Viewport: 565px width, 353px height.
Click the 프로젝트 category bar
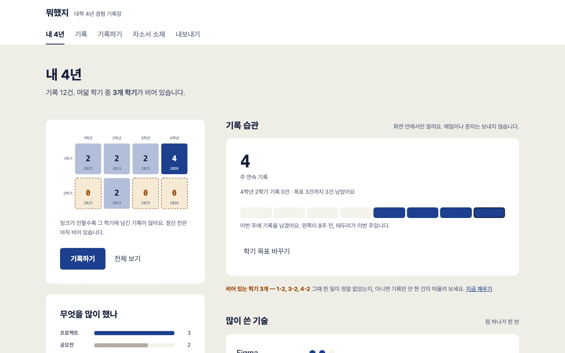coord(134,333)
